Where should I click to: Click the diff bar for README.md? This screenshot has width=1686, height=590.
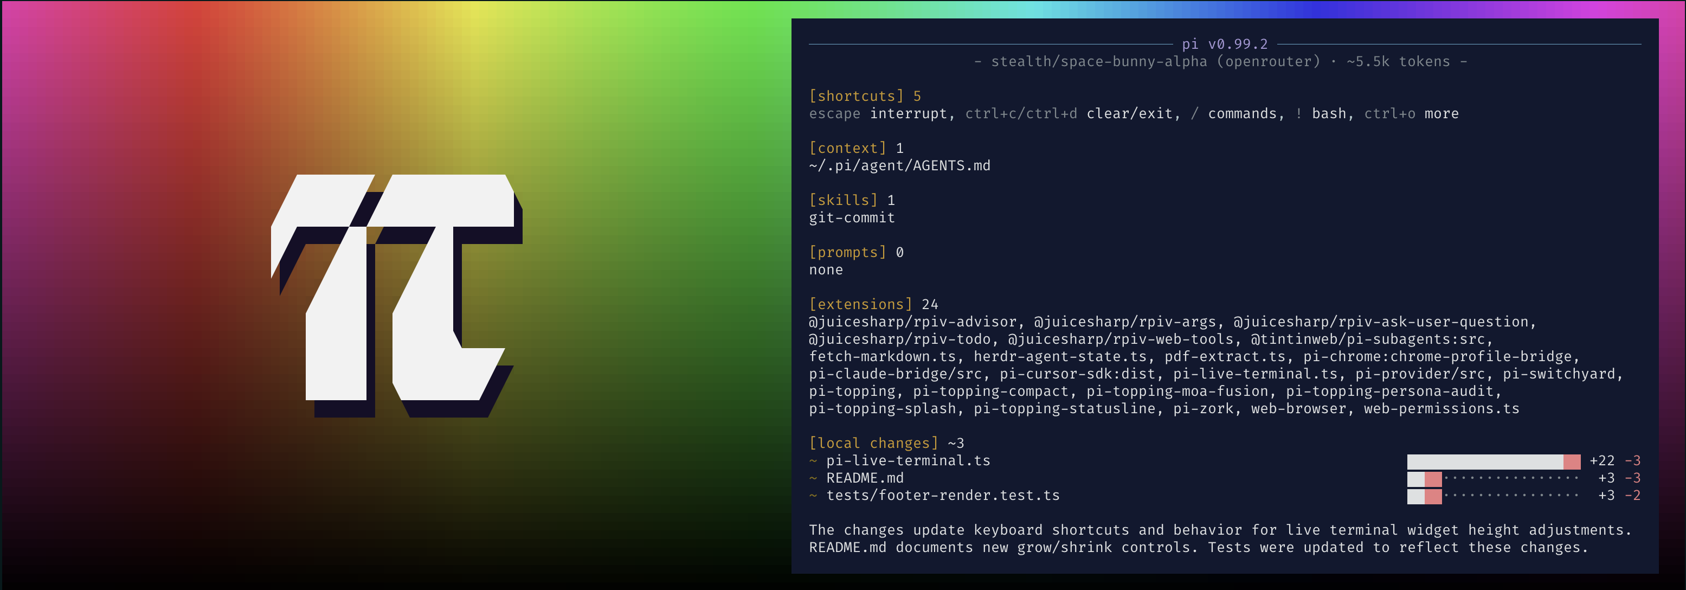(x=1494, y=479)
